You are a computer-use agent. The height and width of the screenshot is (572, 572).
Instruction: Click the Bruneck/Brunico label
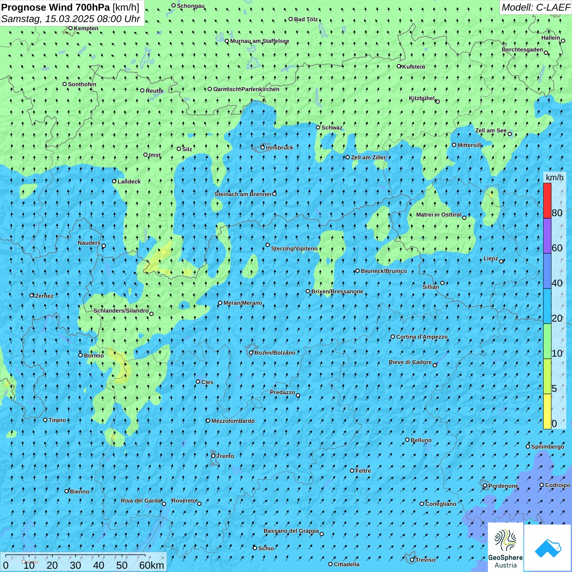384,271
